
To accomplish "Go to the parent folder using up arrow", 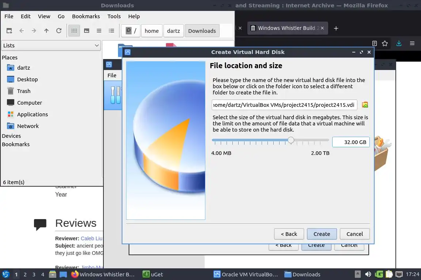I will 46,31.
